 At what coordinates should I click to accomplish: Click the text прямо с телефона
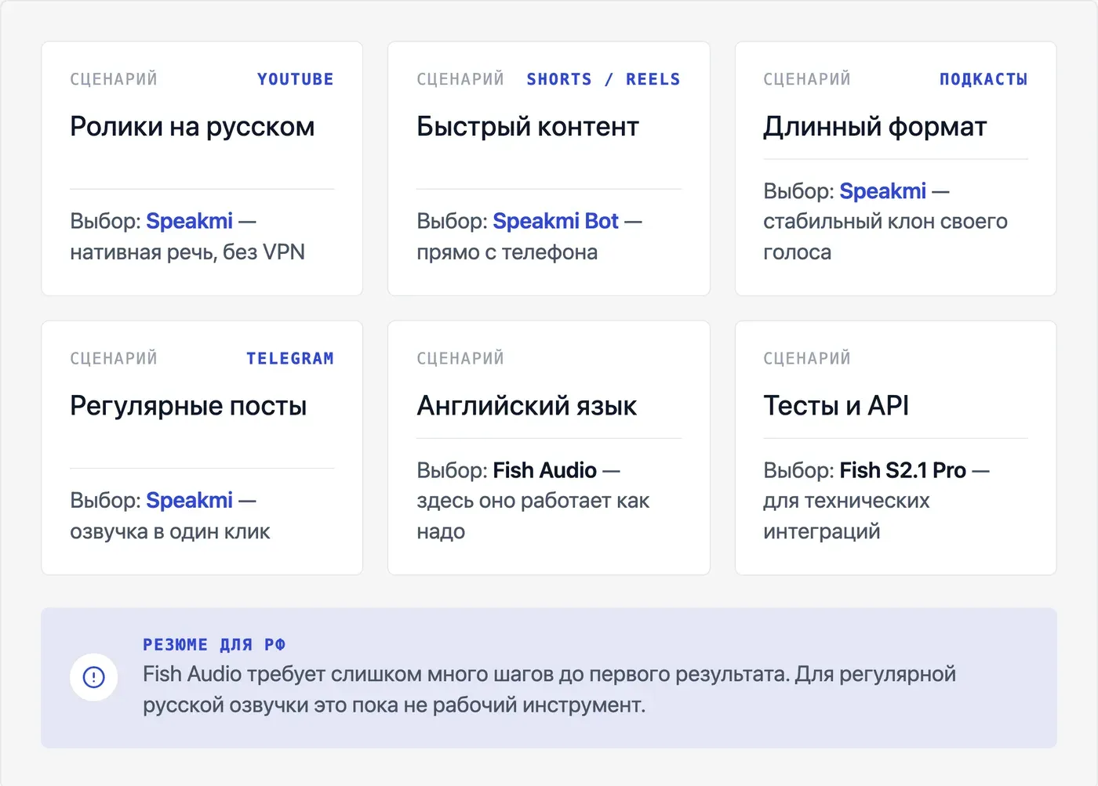[507, 252]
